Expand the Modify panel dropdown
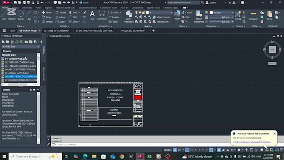The height and width of the screenshot is (160, 284). click(64, 26)
